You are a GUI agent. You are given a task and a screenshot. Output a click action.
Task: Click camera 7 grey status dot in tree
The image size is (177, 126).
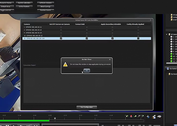[171, 49]
